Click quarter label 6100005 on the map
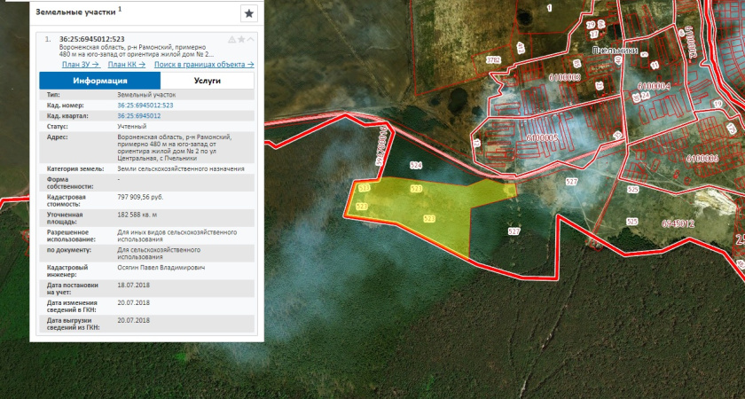The image size is (745, 399). (541, 138)
